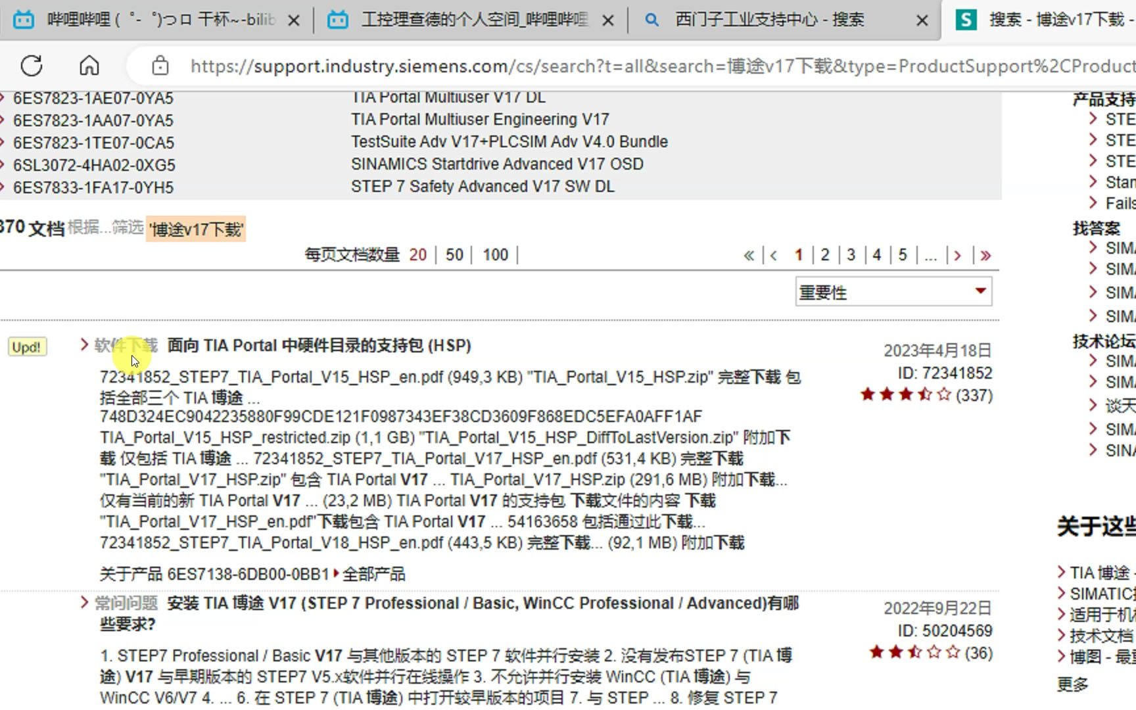Open product 6ES7823-1TE07-0CA5

coord(93,143)
